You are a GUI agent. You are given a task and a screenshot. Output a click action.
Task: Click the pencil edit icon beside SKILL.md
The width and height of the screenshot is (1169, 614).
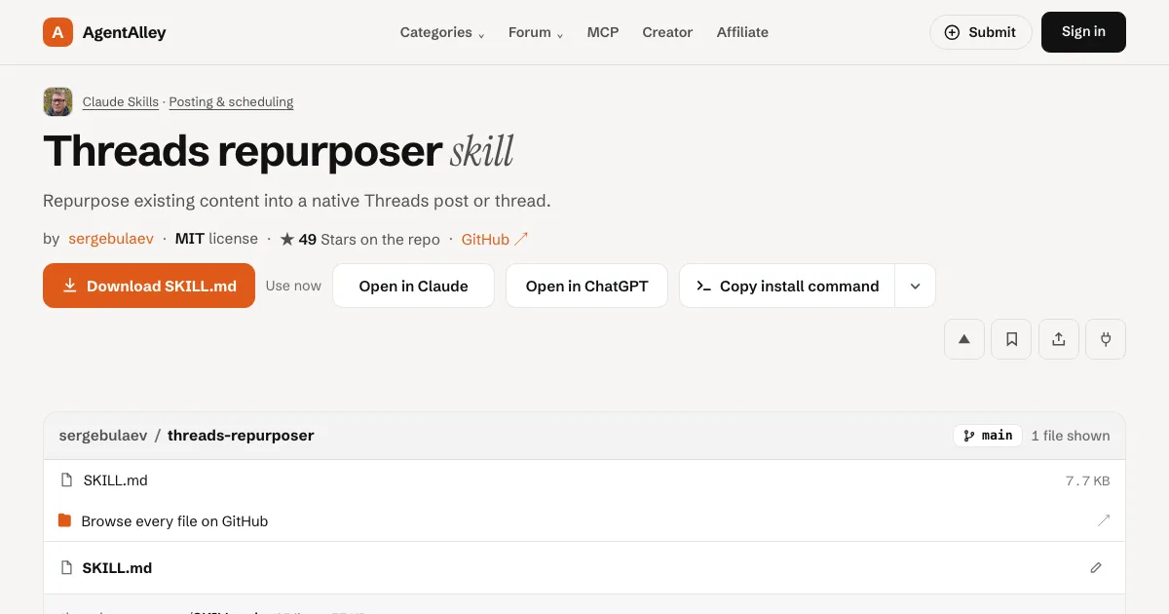pos(1096,567)
